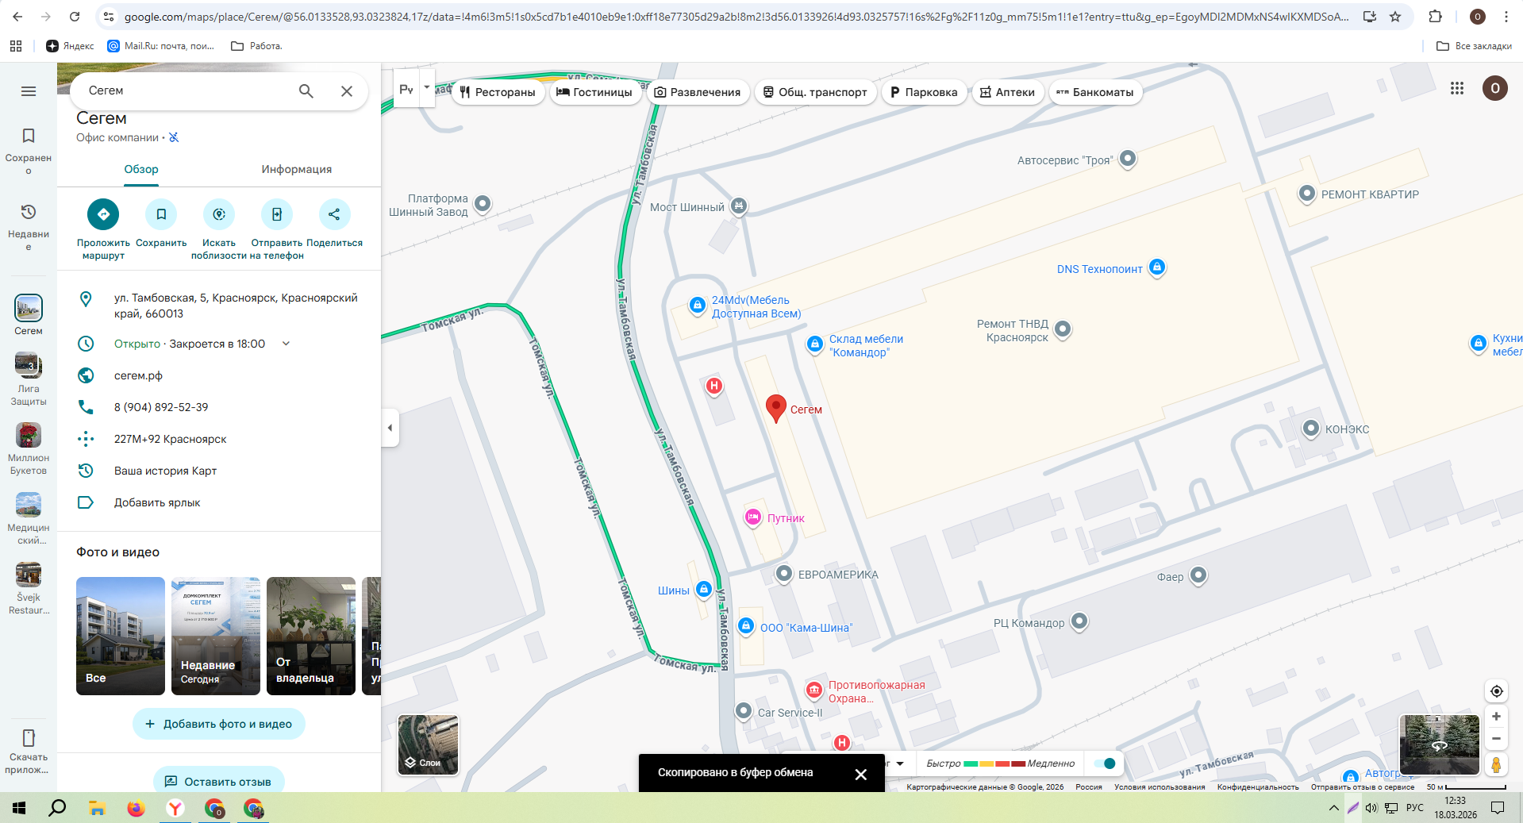Save the Сегем place with bookmark icon
1523x823 pixels.
coord(161,214)
